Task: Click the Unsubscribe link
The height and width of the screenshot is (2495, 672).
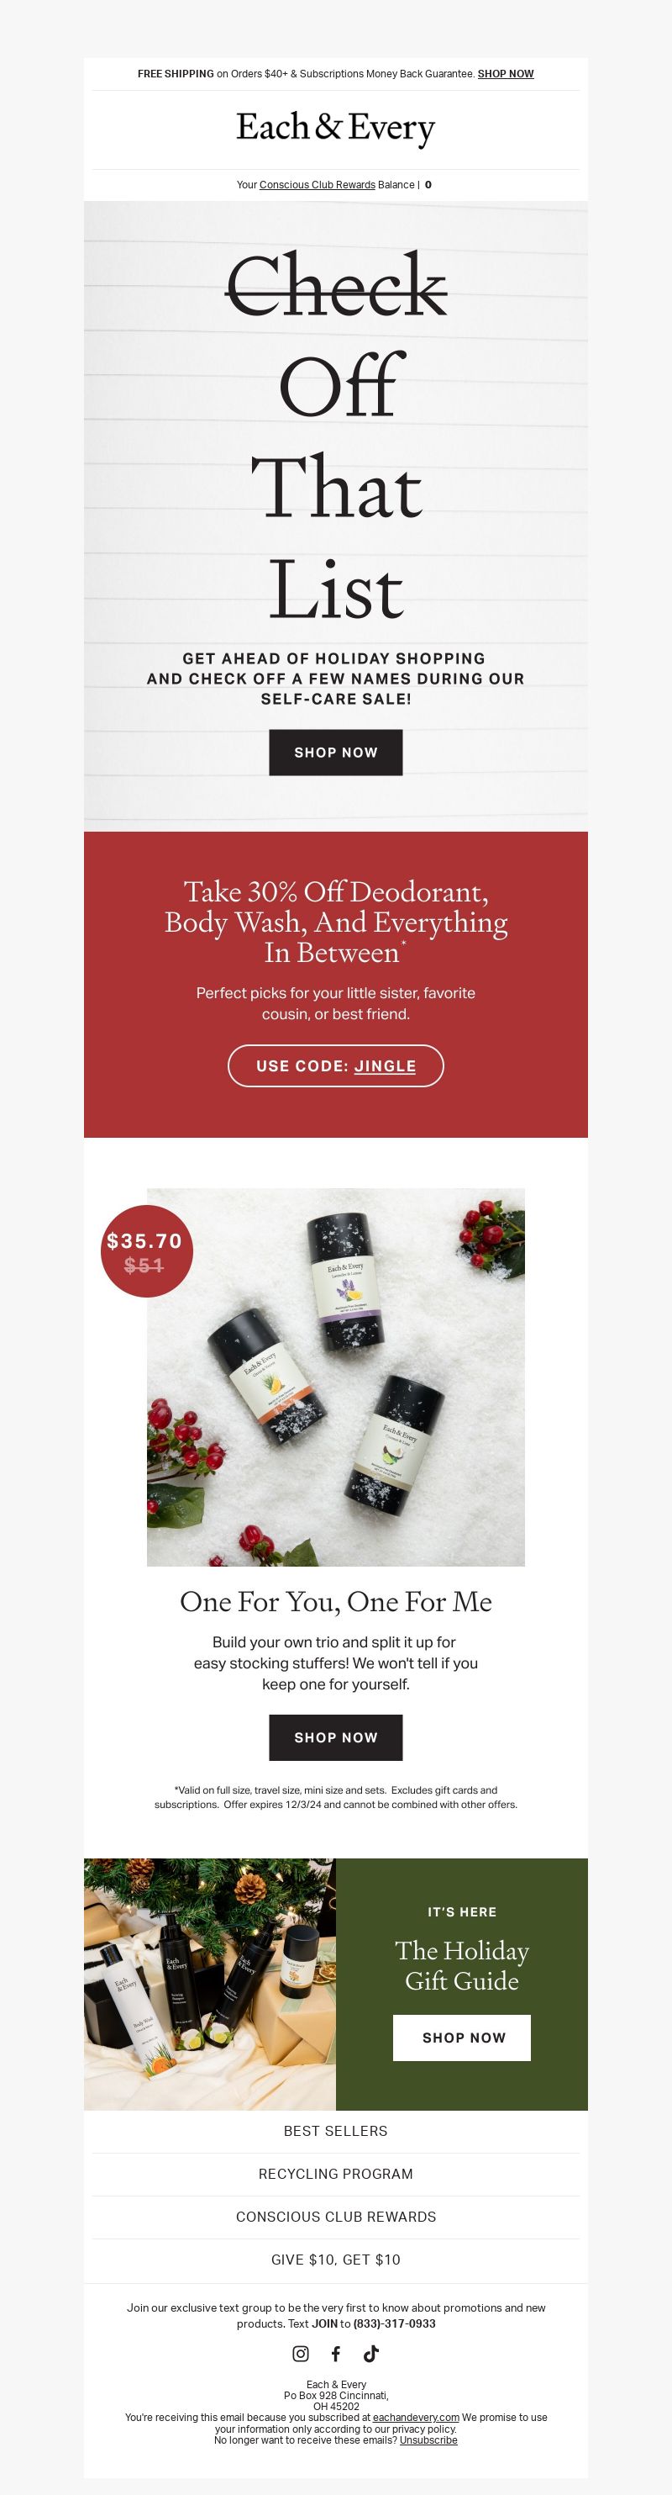Action: pyautogui.click(x=428, y=2439)
